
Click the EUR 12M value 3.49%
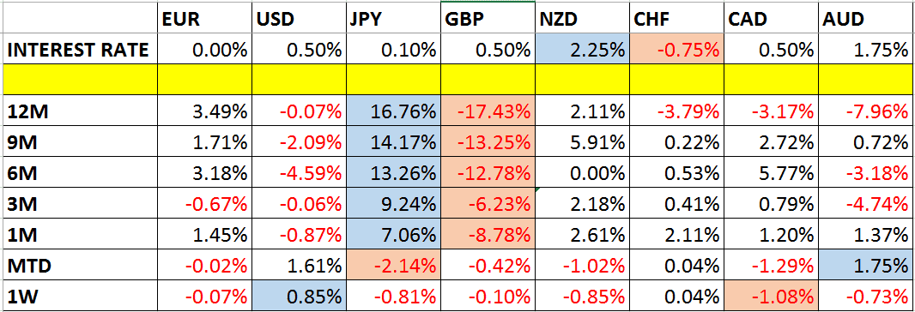pyautogui.click(x=203, y=111)
